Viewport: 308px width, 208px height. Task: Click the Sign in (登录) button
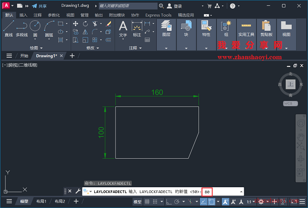click(174, 6)
